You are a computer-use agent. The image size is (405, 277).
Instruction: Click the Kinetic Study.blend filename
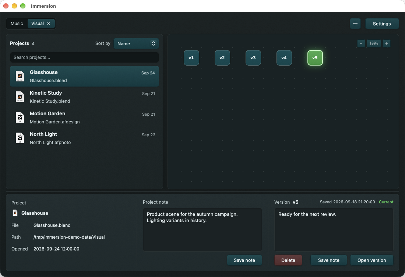pos(50,101)
